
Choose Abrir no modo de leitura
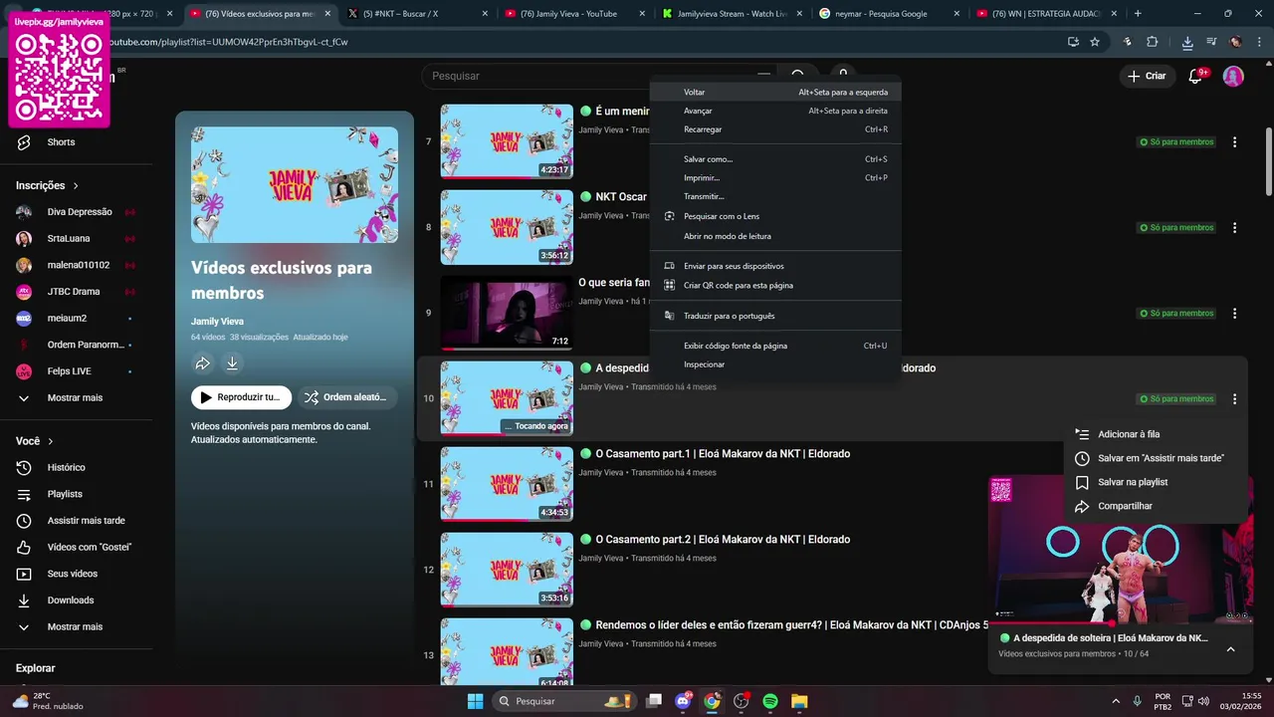pos(775,236)
